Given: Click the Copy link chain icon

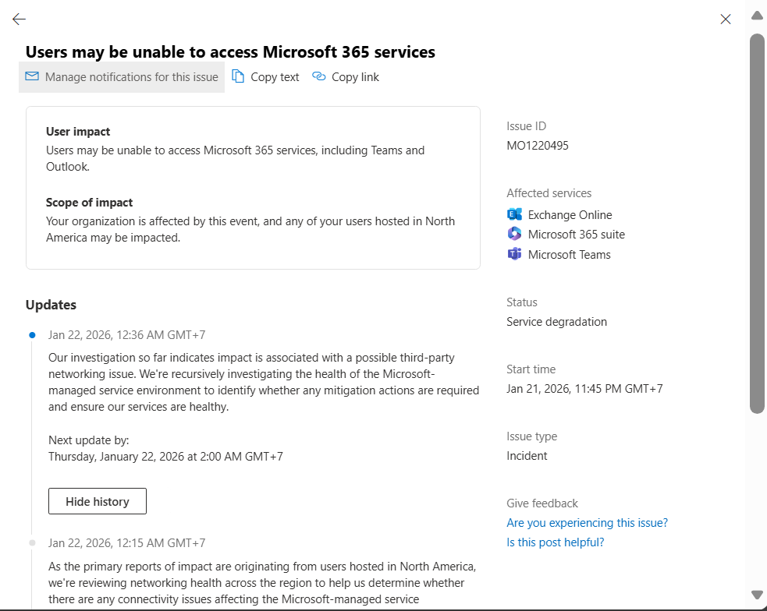Looking at the screenshot, I should tap(318, 76).
